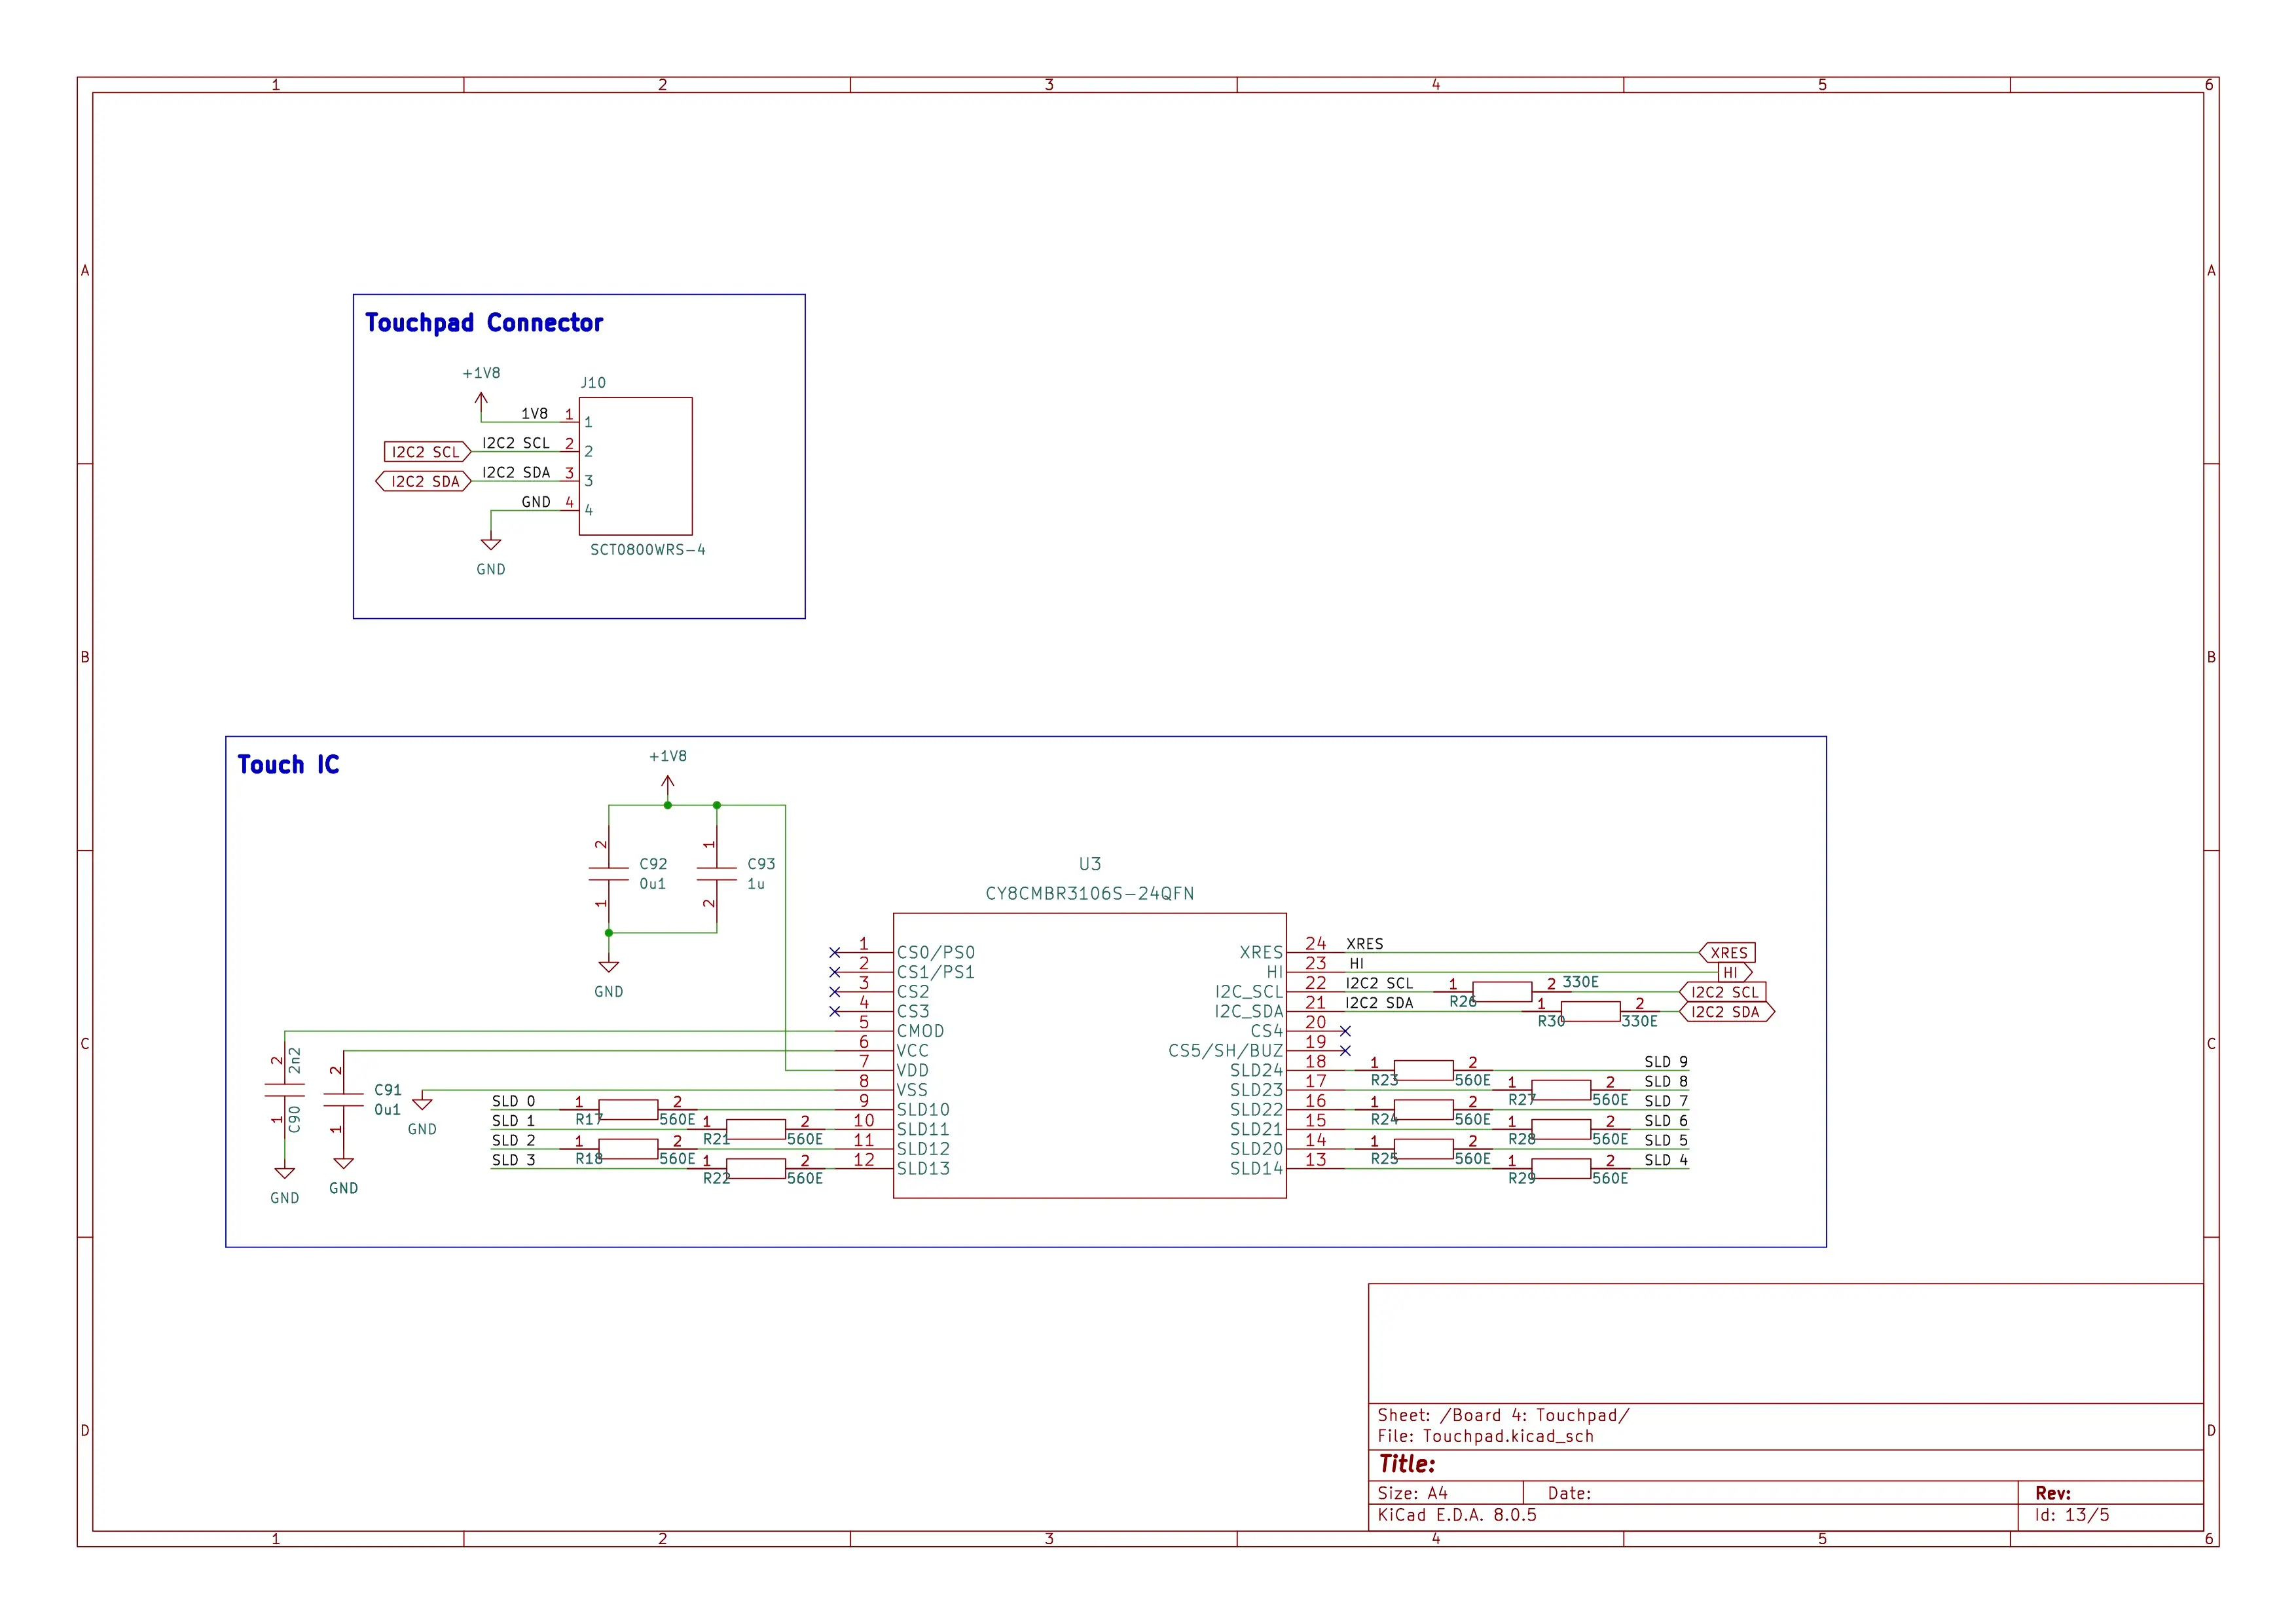Click the I2C2 SDA global label after R30

(1727, 1011)
